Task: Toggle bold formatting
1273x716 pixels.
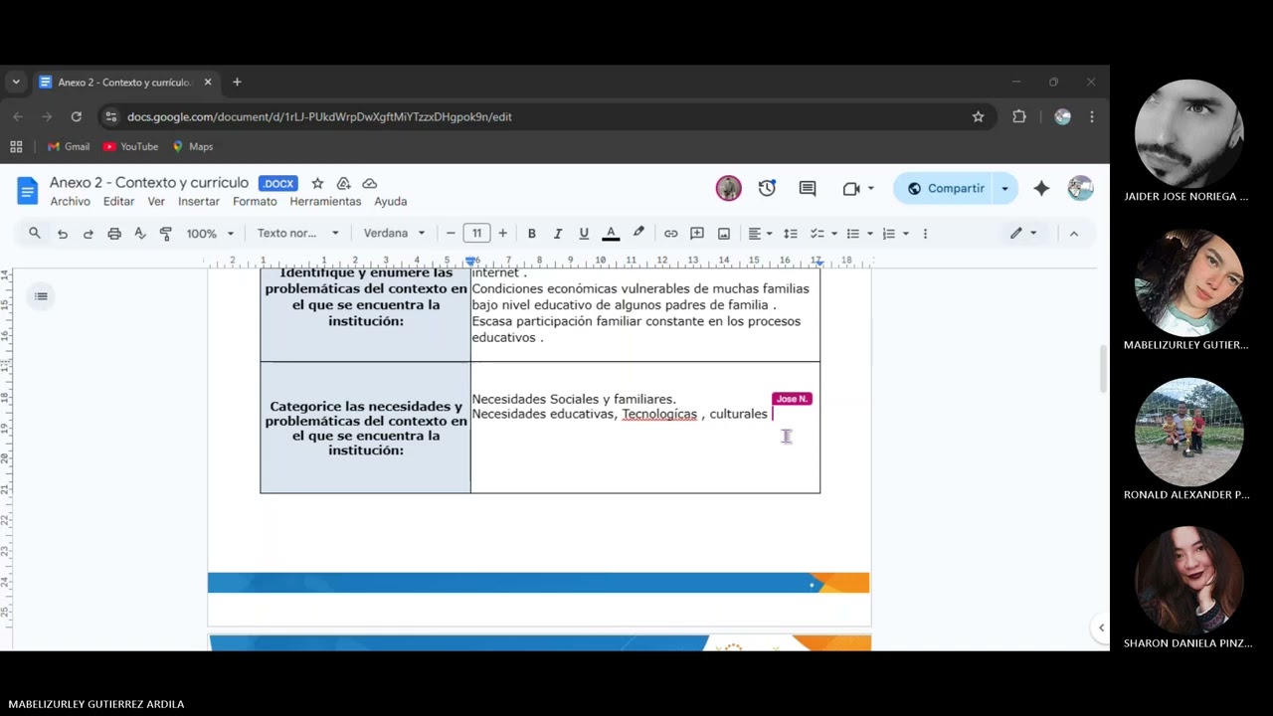Action: 532,234
